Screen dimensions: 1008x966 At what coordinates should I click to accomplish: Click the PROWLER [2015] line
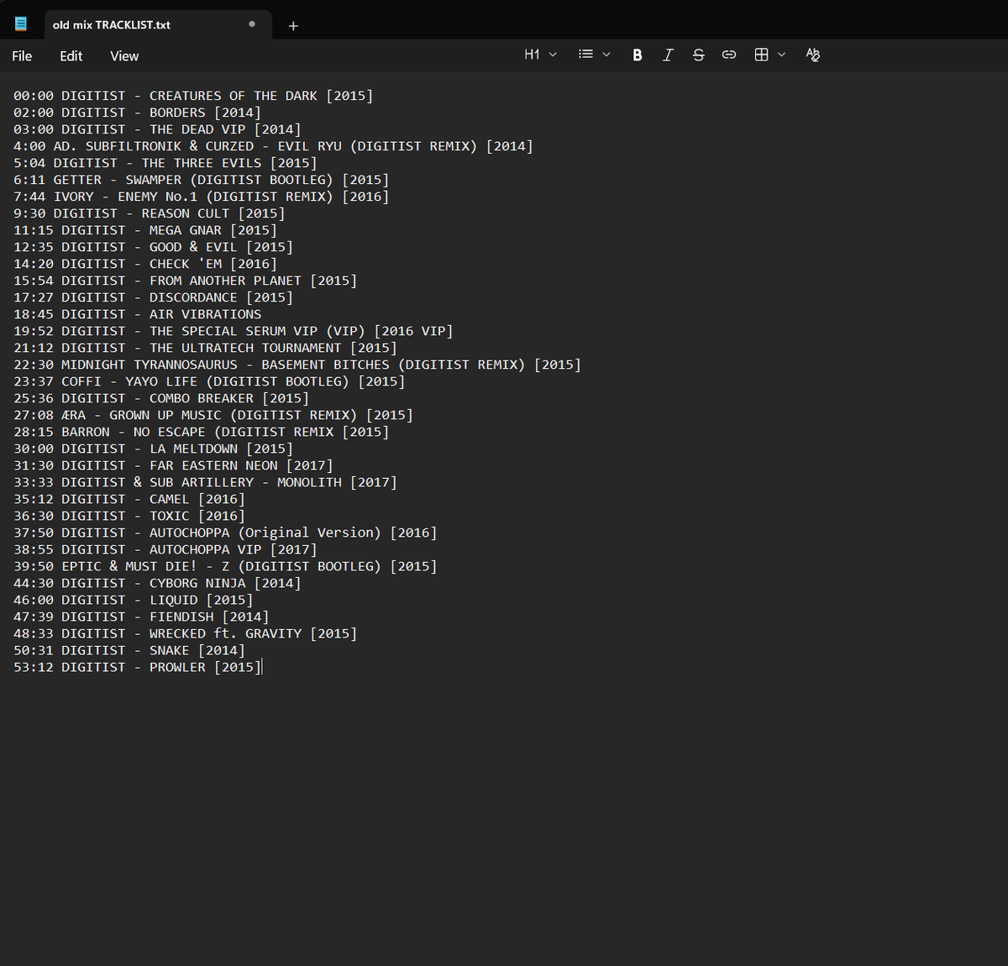coord(137,667)
